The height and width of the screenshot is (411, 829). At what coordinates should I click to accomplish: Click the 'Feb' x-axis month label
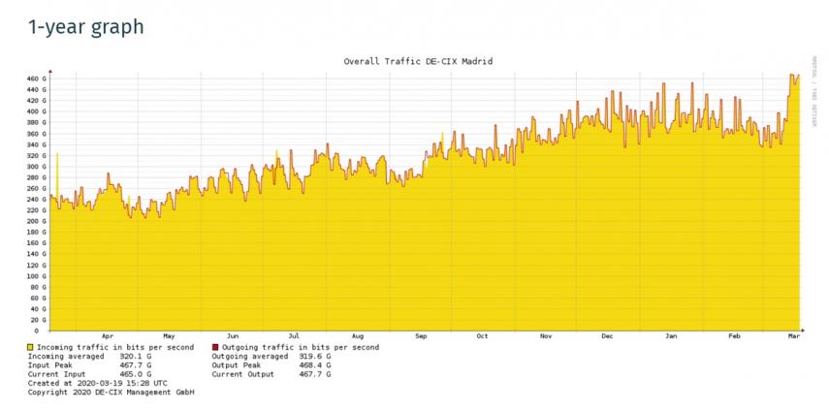[x=734, y=336]
